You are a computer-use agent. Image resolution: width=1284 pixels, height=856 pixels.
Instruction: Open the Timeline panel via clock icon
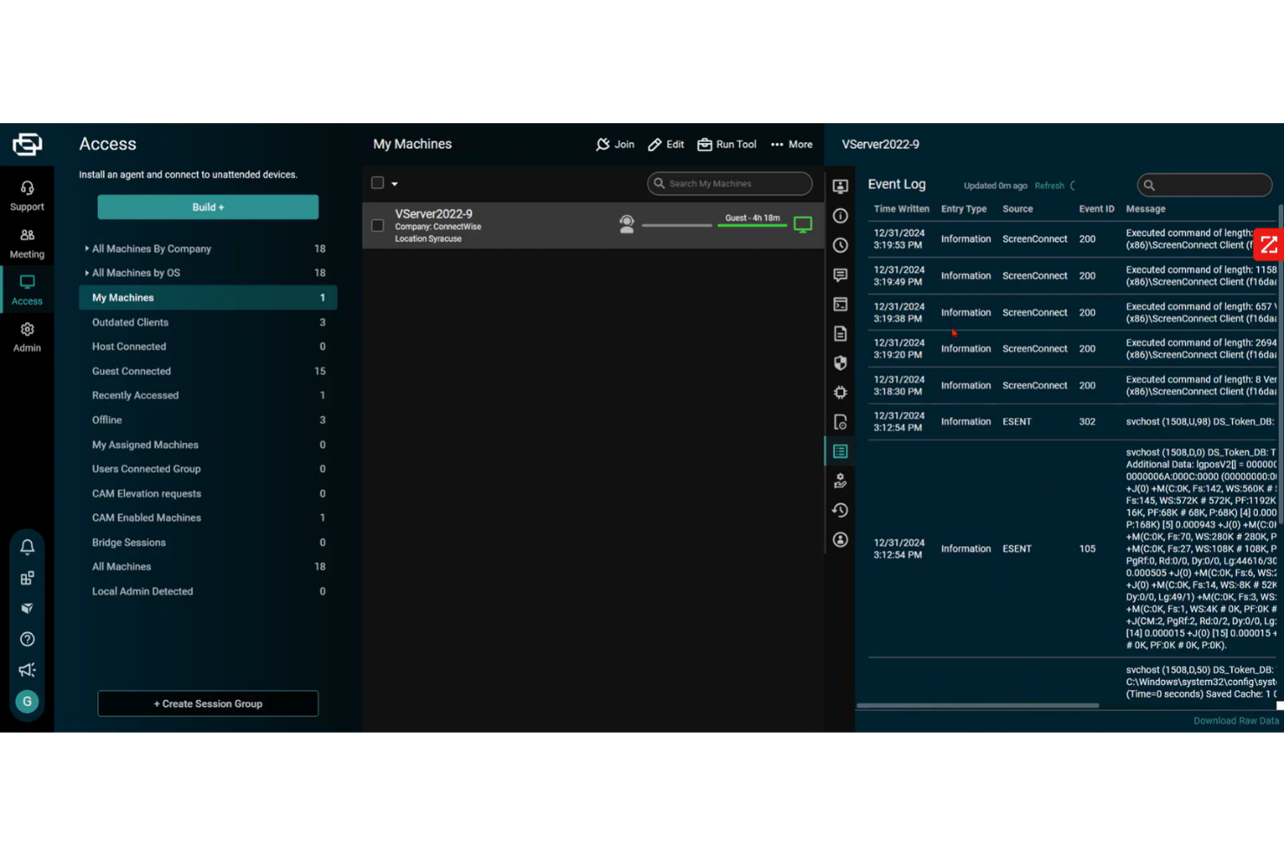coord(840,245)
